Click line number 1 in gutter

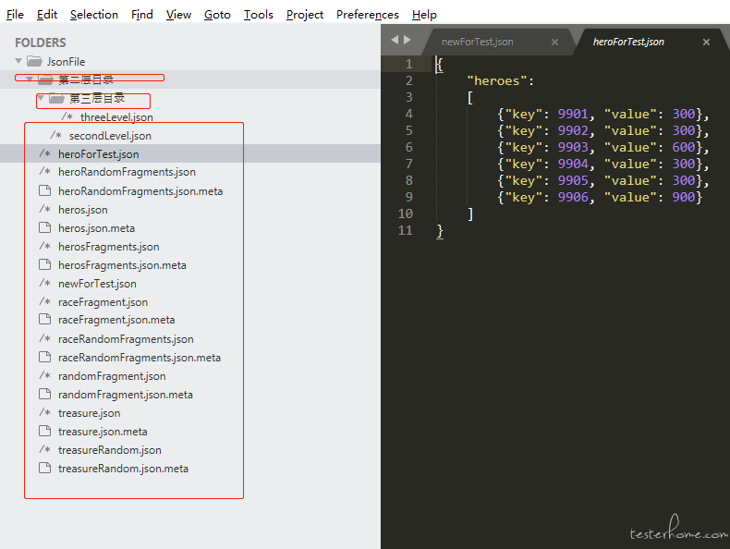point(408,64)
